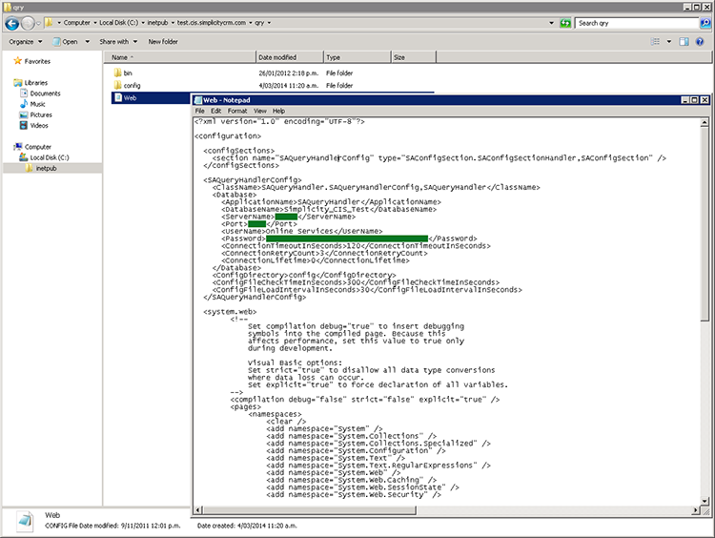This screenshot has height=538, width=715.
Task: Click the <UserName> line in Notepad
Action: point(302,231)
